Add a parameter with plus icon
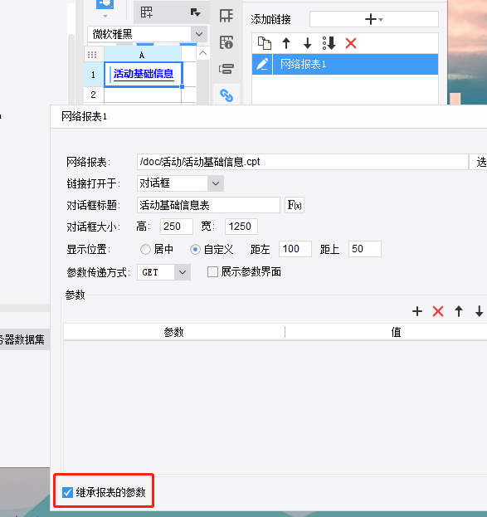 click(x=417, y=311)
